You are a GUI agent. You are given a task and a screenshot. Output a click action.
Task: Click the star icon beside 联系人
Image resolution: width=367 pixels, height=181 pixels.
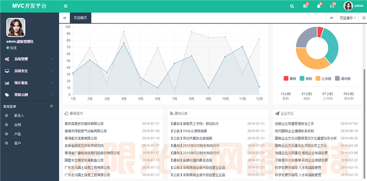point(6,116)
